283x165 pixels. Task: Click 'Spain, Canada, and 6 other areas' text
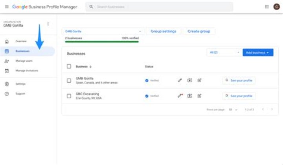click(x=97, y=83)
